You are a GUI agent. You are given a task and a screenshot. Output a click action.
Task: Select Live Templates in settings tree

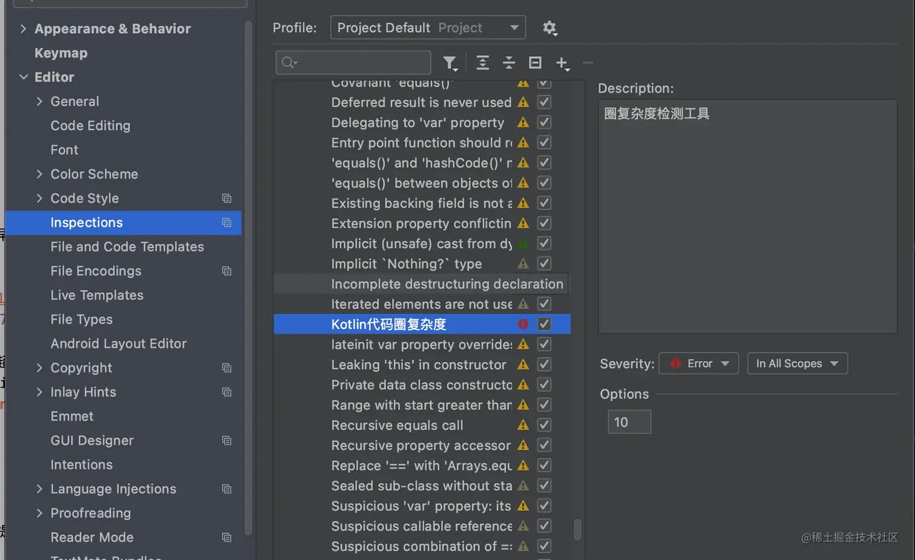click(x=97, y=295)
